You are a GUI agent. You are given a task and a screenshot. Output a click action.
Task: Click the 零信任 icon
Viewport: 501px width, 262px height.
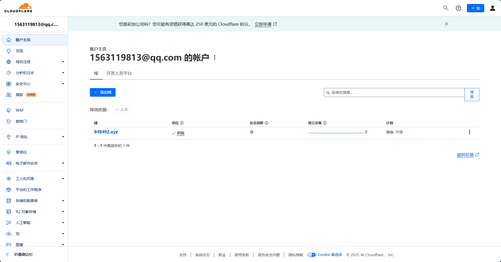click(9, 152)
